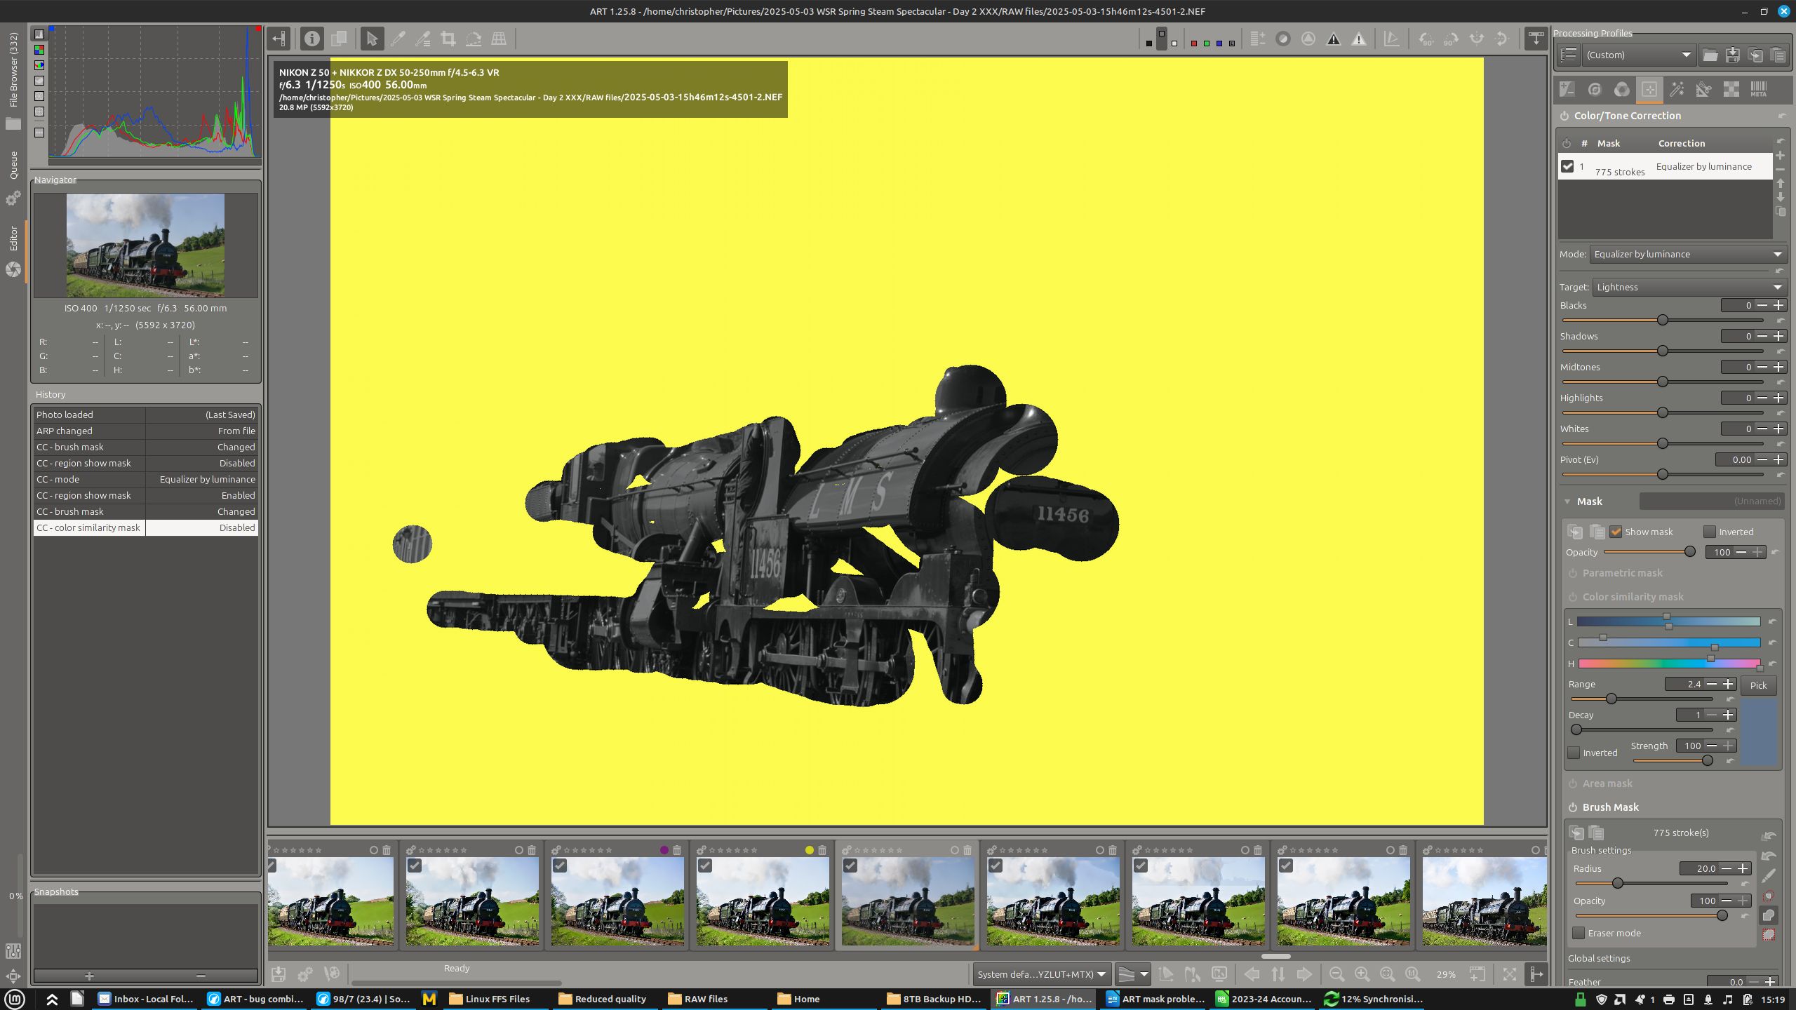
Task: Add a new correction region
Action: [x=1780, y=156]
